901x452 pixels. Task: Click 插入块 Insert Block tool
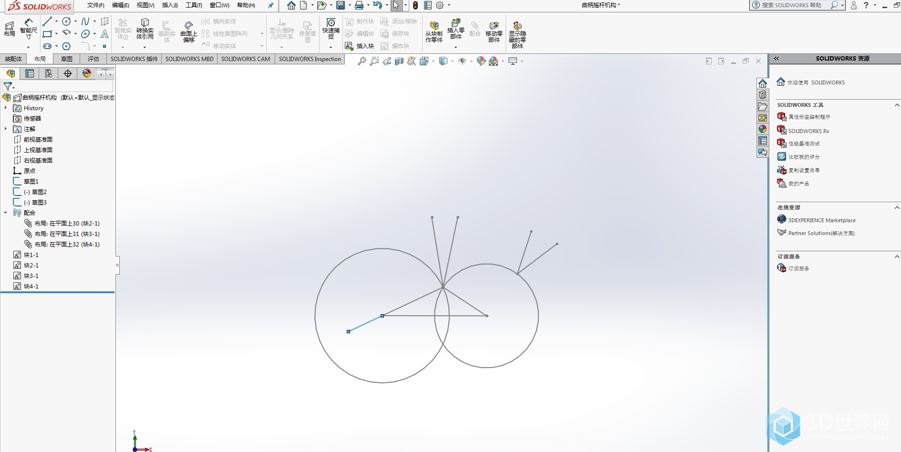tap(360, 46)
